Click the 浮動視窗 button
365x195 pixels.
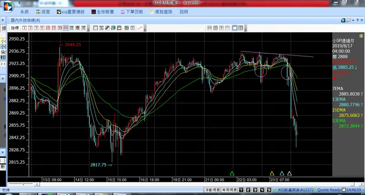click(x=212, y=190)
